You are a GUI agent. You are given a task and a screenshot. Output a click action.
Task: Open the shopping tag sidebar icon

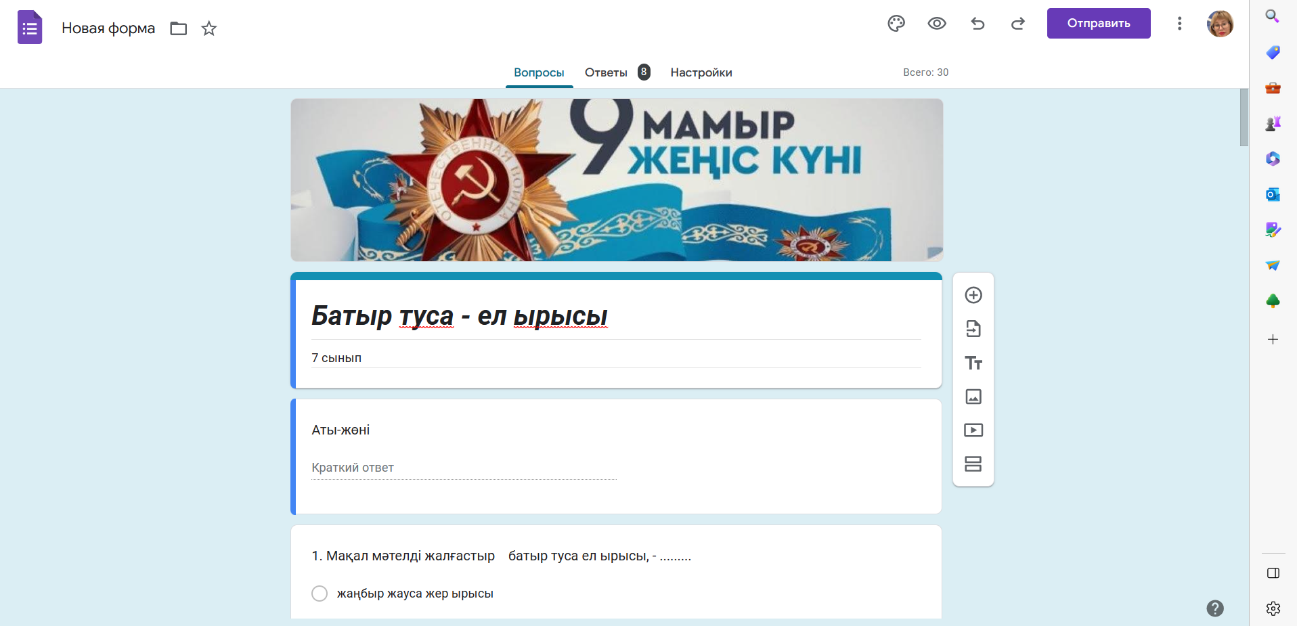[1273, 52]
